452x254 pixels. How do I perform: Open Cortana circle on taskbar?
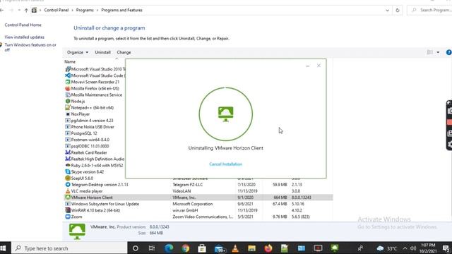(135, 248)
